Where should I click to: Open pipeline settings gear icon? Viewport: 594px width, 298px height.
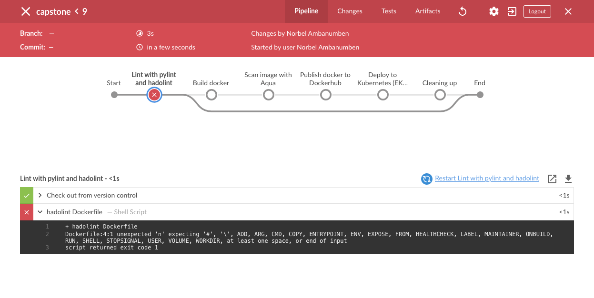pos(494,11)
